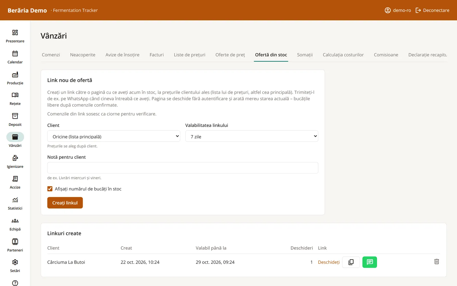Copy link for Cârciuma La Butoi
The height and width of the screenshot is (286, 457).
pyautogui.click(x=351, y=262)
